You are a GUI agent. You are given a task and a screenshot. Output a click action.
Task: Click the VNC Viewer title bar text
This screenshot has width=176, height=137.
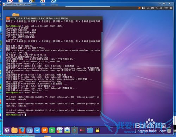tap(18, 4)
